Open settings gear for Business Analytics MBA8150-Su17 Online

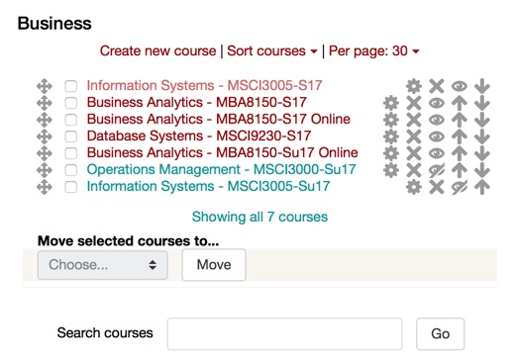click(x=391, y=153)
